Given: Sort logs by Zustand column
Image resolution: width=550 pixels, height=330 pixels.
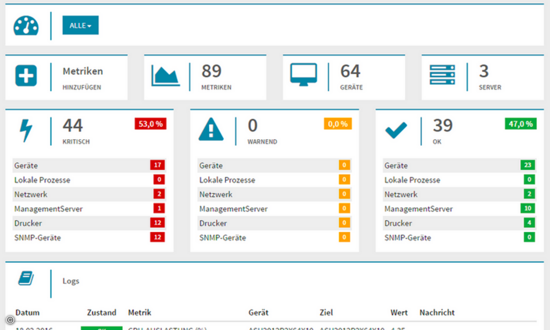Looking at the screenshot, I should pyautogui.click(x=101, y=313).
